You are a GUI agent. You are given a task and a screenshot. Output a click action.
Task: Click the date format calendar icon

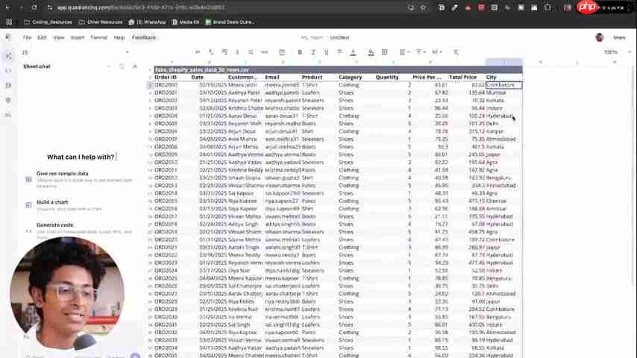pyautogui.click(x=281, y=52)
